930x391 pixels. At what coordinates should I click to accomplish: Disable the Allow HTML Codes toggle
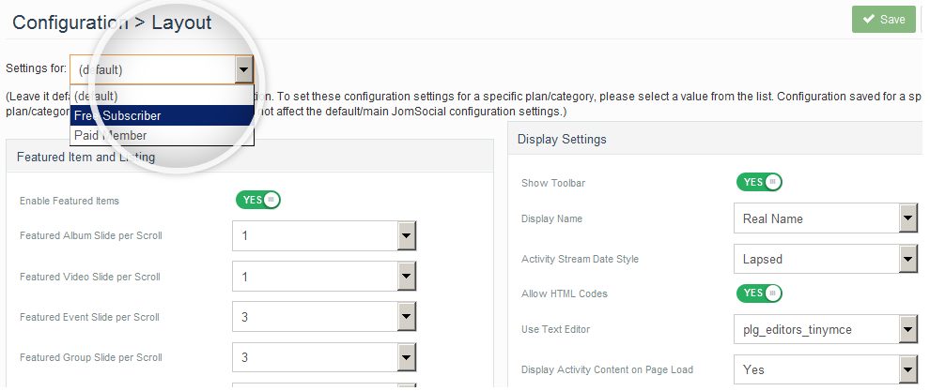tap(758, 293)
